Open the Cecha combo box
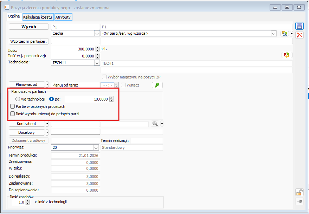The height and width of the screenshot is (214, 309). pyautogui.click(x=97, y=34)
